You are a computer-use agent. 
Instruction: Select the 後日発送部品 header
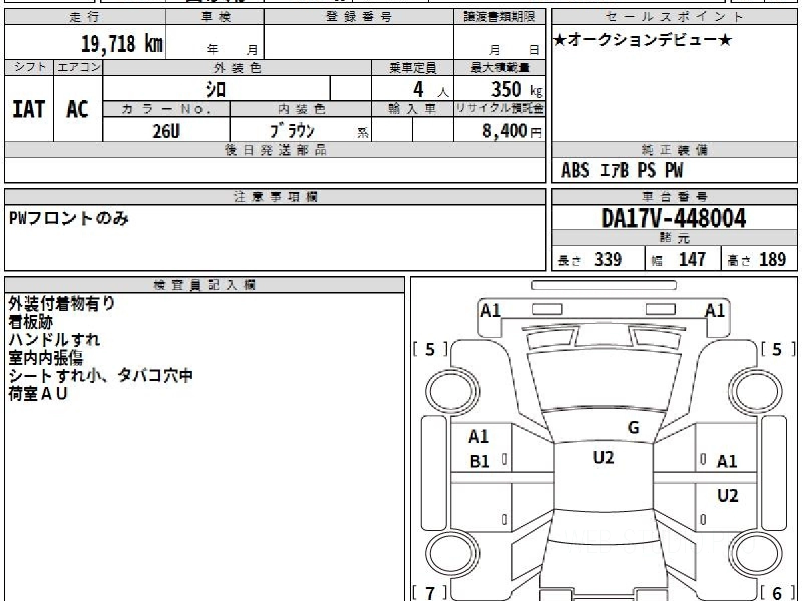275,150
